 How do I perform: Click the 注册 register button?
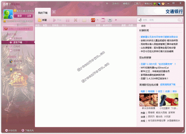click(x=29, y=16)
